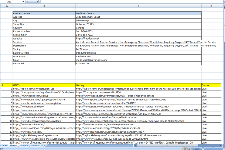Open the https://medevac.ca/ website link
Image resolution: width=225 pixels, height=150 pixels.
[x=87, y=39]
